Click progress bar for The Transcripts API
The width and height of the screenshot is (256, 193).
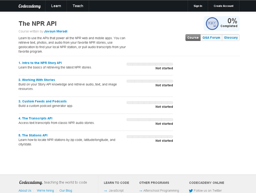(150, 119)
